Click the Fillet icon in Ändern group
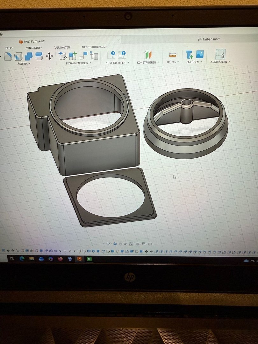The height and width of the screenshot is (344, 258). tap(8, 57)
